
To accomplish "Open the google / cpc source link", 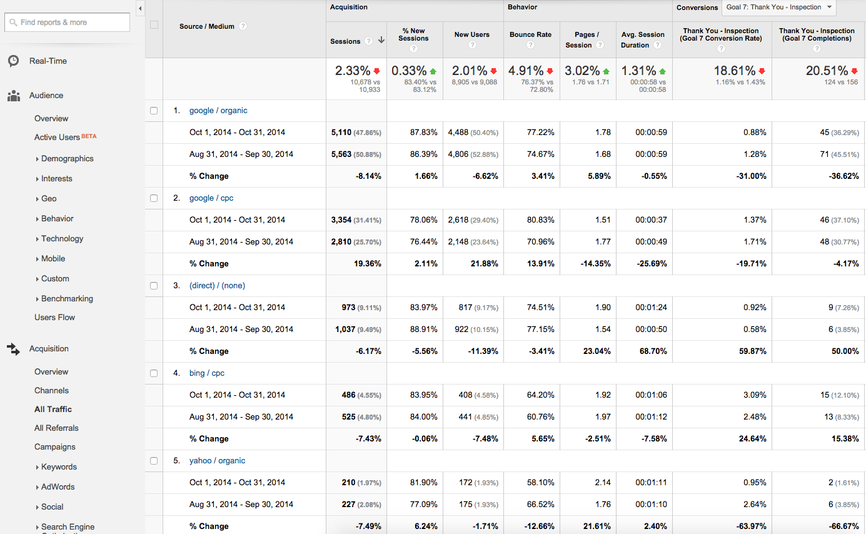I will pyautogui.click(x=211, y=198).
